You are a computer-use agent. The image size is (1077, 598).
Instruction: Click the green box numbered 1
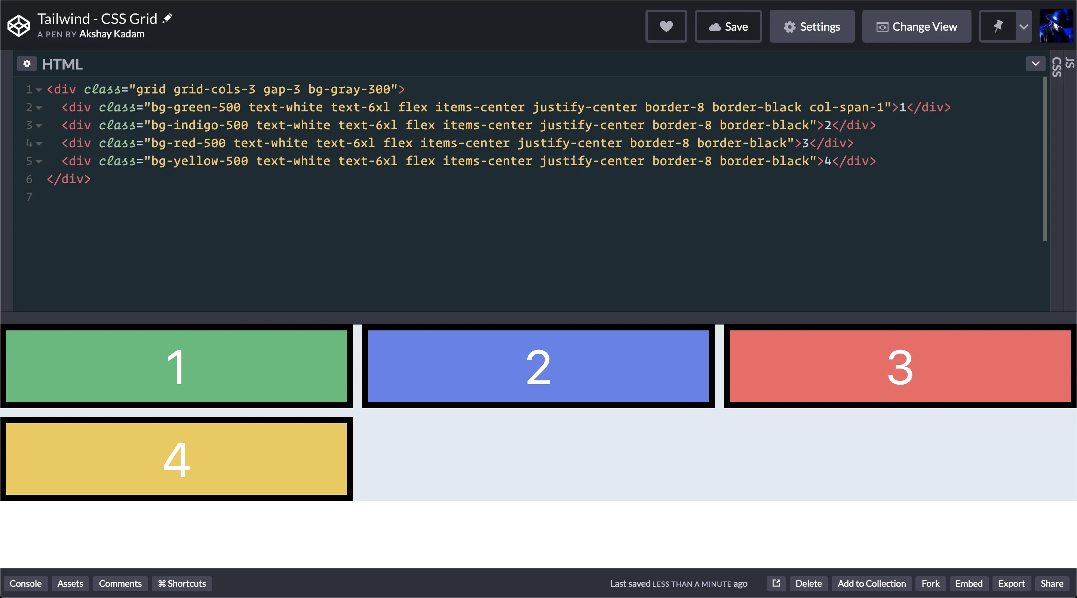[176, 366]
